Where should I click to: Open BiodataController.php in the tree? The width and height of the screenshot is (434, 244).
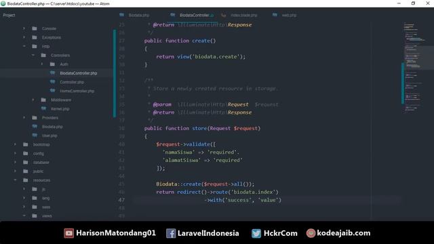pyautogui.click(x=79, y=73)
